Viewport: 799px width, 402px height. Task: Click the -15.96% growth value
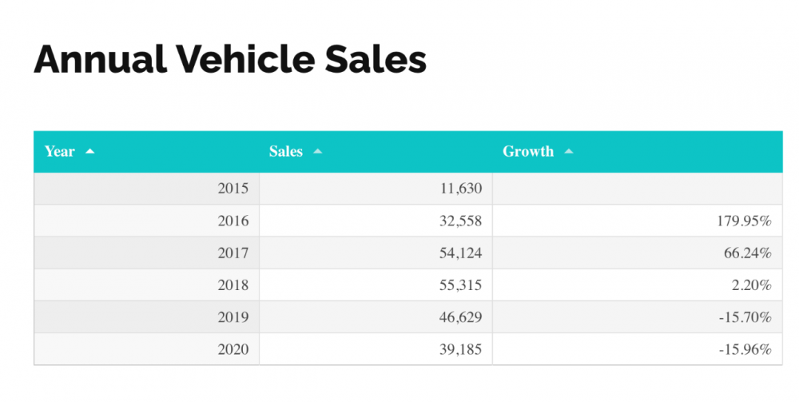coord(745,349)
